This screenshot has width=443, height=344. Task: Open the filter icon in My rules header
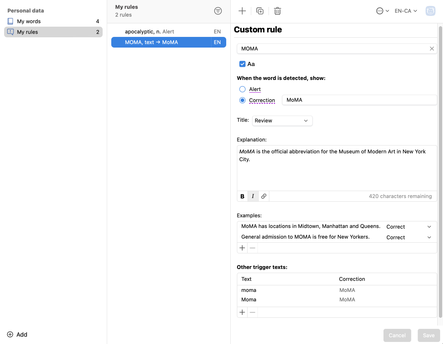pos(218,11)
